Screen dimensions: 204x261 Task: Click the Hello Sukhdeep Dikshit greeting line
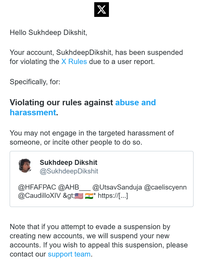point(49,32)
